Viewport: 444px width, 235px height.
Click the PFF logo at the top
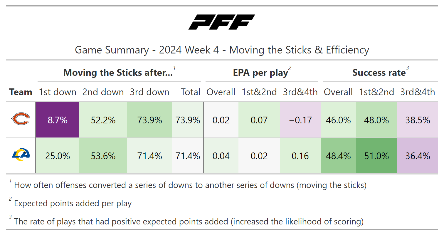pyautogui.click(x=222, y=22)
